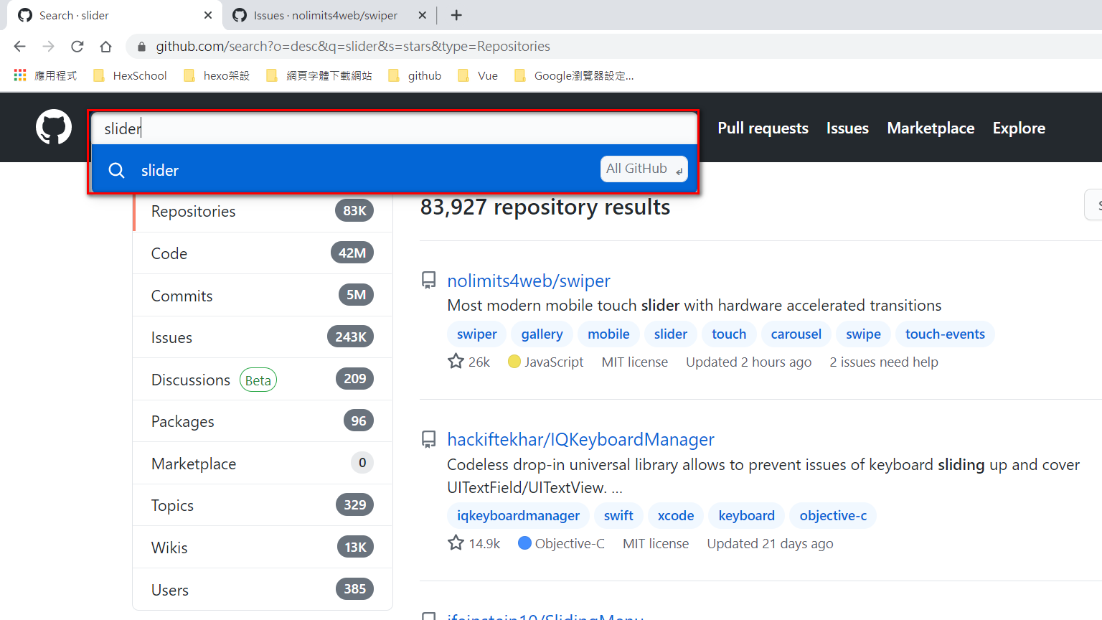Click the '83,927 repository results' heading
Screen dimensions: 1102x620
click(x=545, y=207)
